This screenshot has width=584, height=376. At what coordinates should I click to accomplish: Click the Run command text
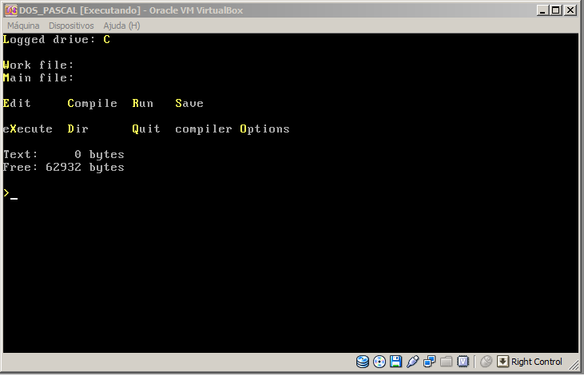143,103
